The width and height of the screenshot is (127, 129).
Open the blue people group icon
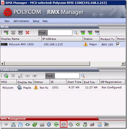(20, 125)
